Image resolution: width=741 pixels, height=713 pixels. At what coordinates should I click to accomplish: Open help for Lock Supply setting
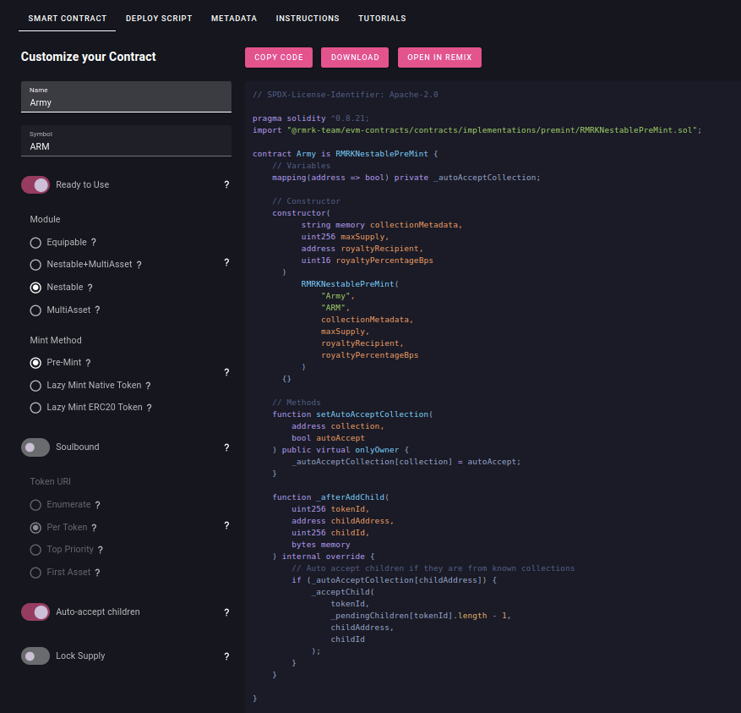coord(226,656)
